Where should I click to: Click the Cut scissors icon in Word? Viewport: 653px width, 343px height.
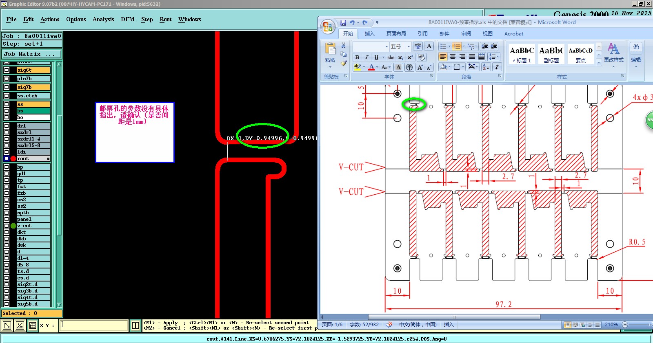coord(344,46)
